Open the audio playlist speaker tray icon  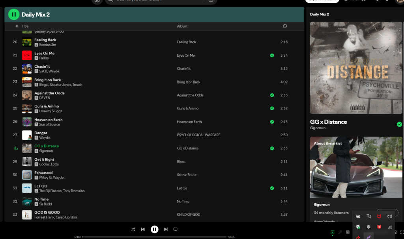[x=368, y=217]
